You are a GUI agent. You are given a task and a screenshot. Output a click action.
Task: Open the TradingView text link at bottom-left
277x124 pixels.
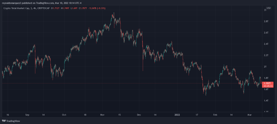point(13,121)
